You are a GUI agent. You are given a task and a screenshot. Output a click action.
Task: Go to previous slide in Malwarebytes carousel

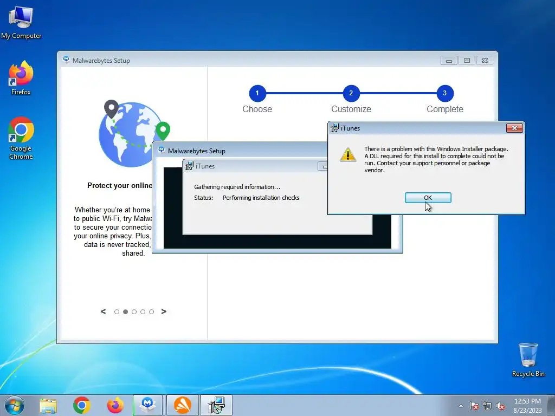click(103, 311)
